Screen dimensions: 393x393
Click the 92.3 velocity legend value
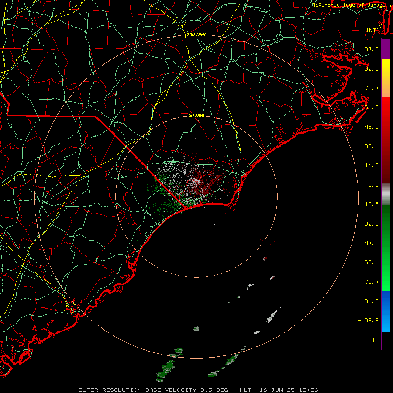(372, 69)
